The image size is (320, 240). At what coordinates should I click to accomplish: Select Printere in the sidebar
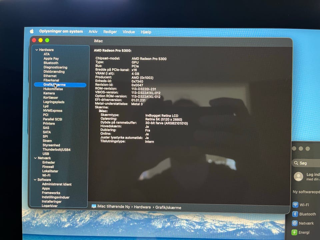pyautogui.click(x=49, y=123)
